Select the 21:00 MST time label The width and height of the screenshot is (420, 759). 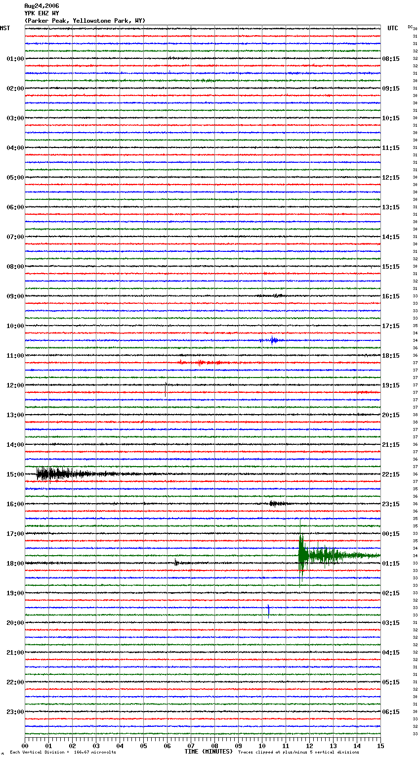point(15,653)
